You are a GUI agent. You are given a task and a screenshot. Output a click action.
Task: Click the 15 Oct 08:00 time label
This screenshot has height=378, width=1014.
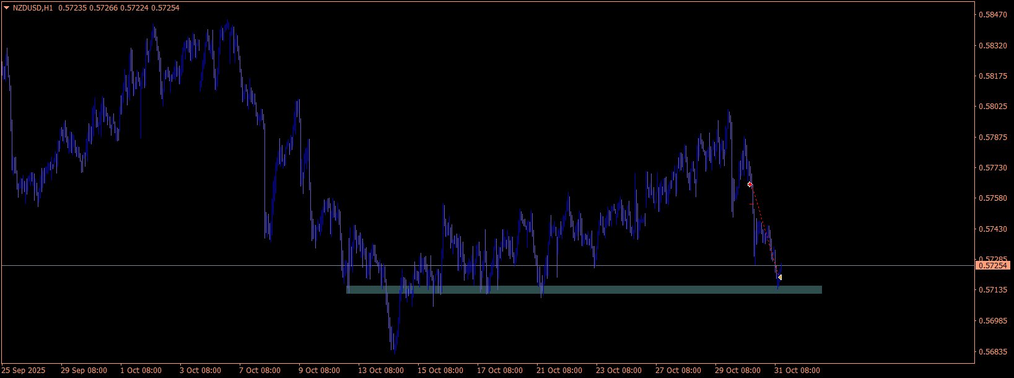[x=440, y=371]
